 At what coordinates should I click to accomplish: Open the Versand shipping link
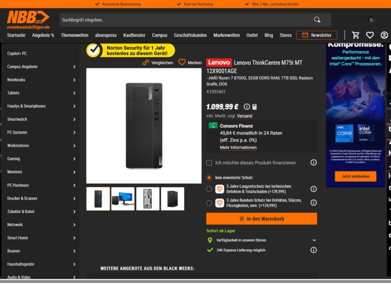(x=245, y=116)
